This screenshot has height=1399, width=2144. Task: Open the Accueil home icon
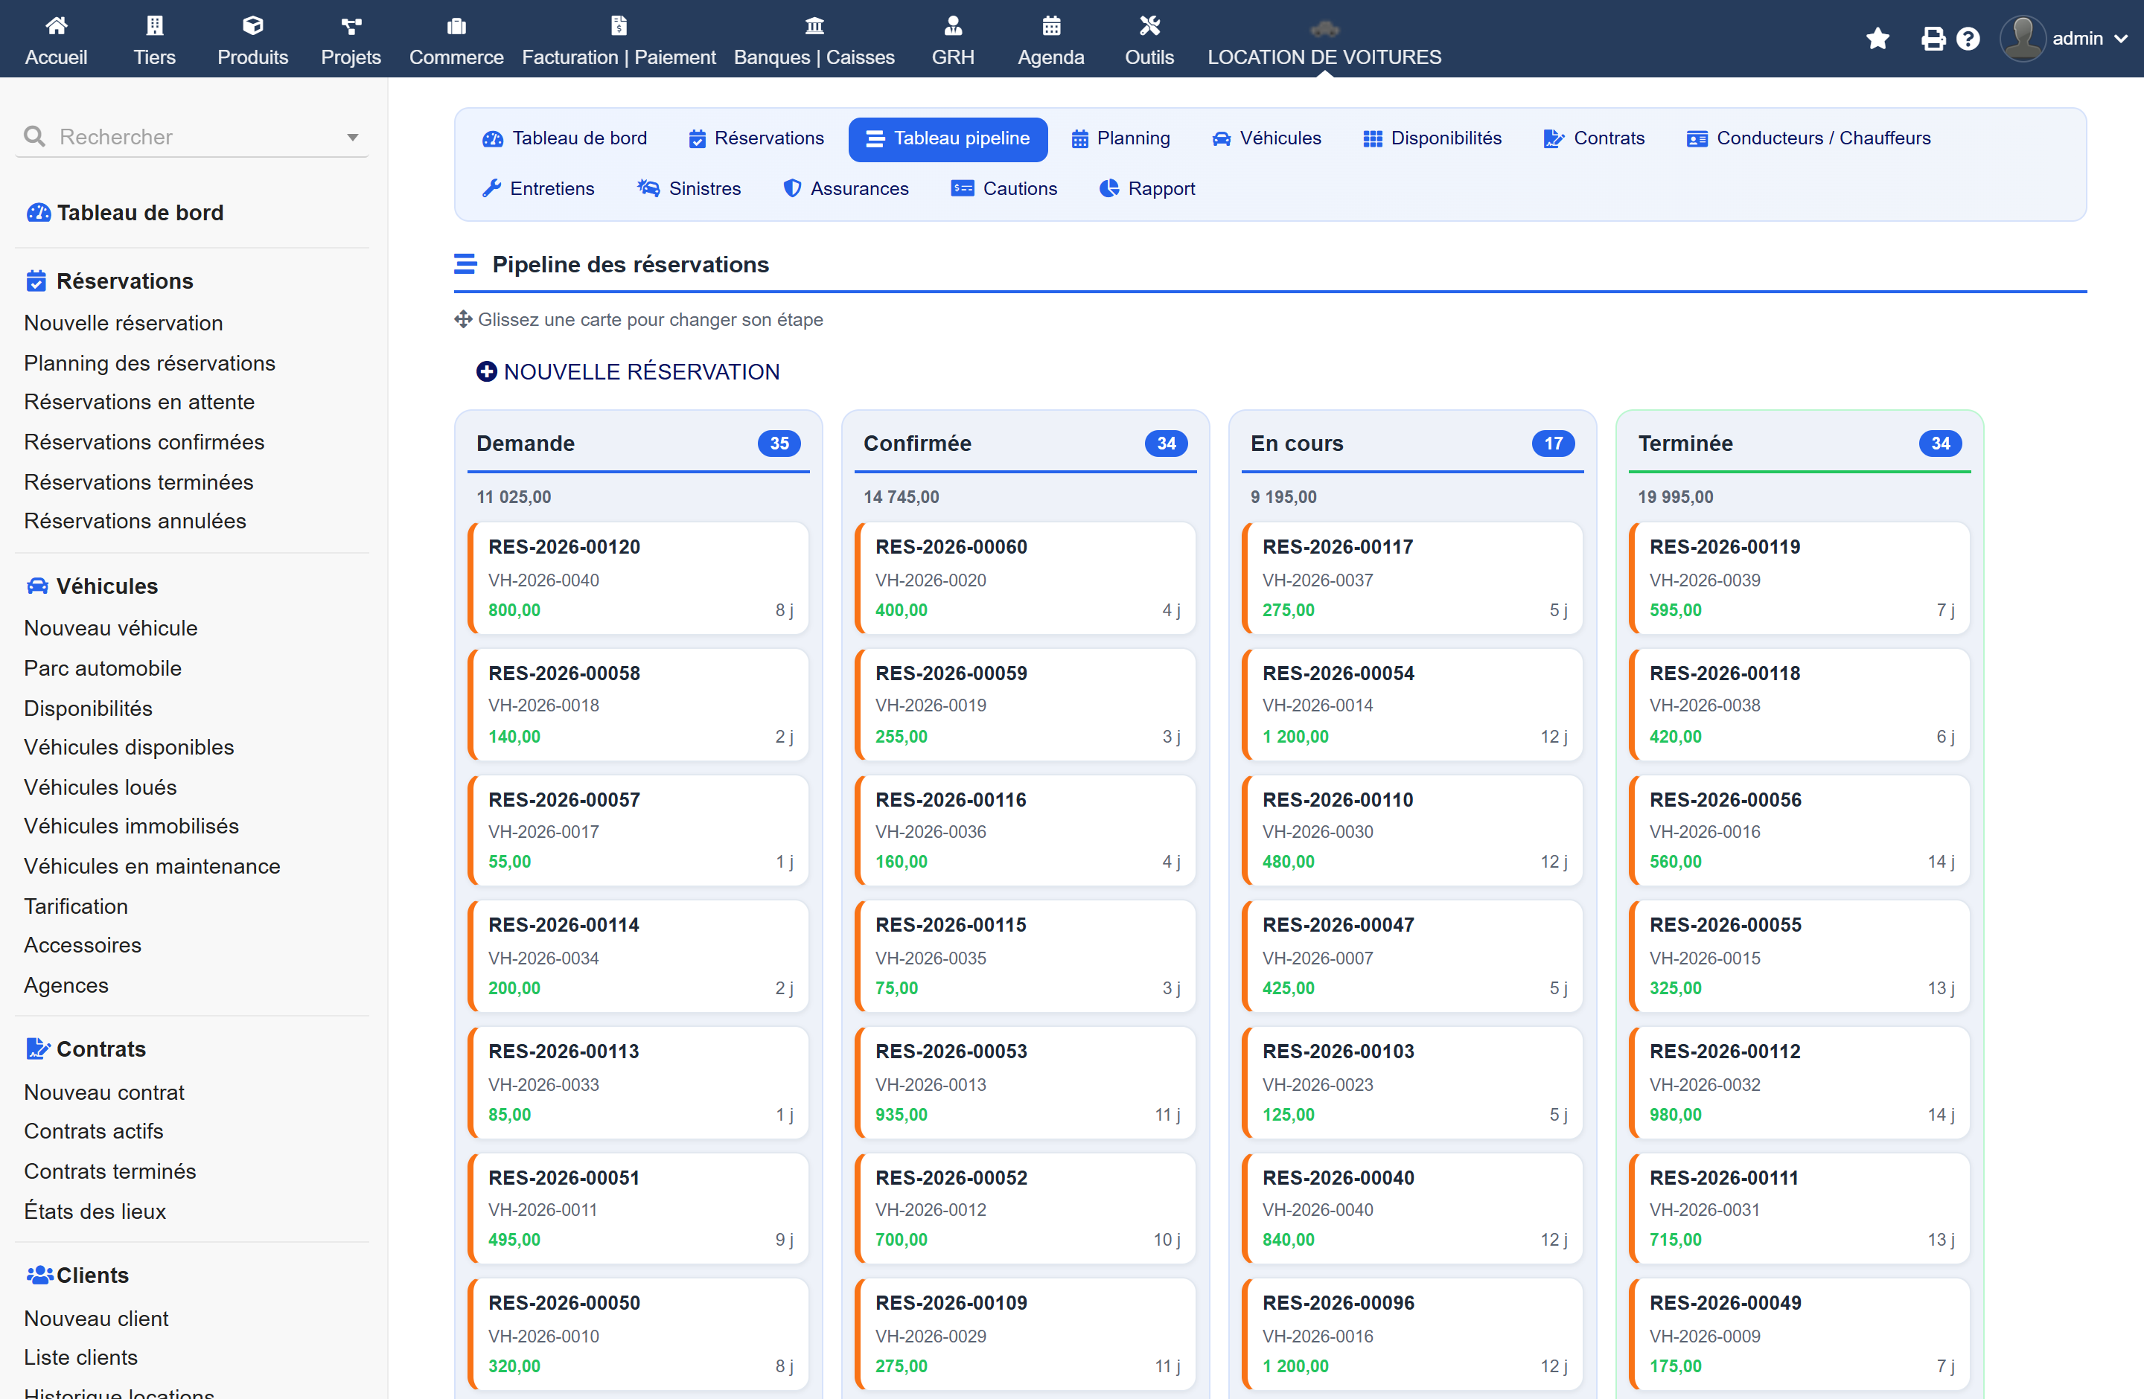pos(56,25)
